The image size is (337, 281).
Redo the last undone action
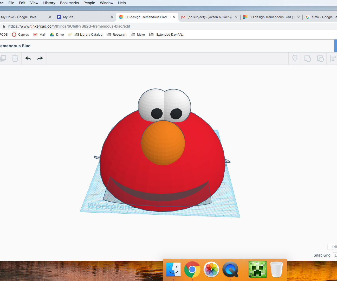click(x=40, y=58)
